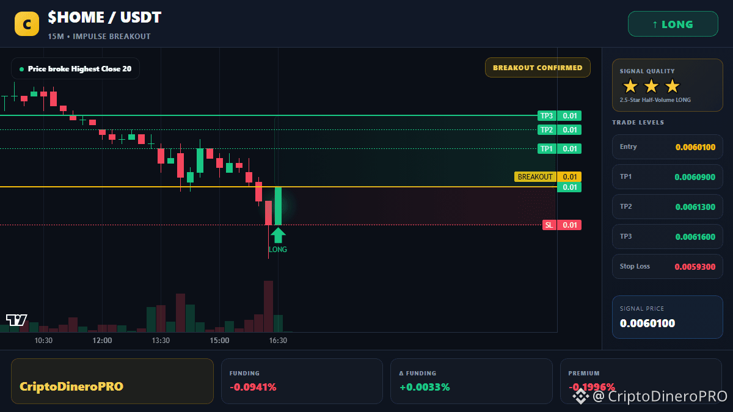Click the CriptoDineroPRO brand card

click(x=112, y=381)
